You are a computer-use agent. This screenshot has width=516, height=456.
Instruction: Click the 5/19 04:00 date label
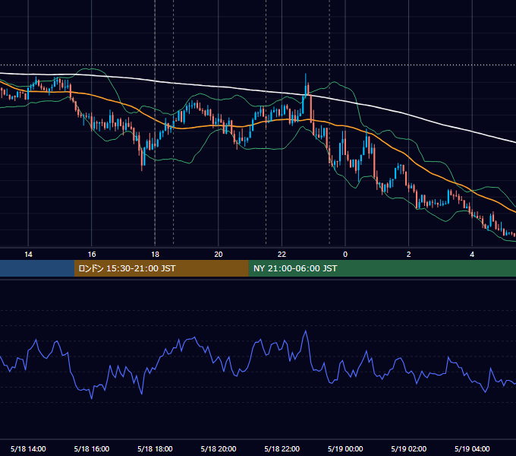tap(472, 448)
